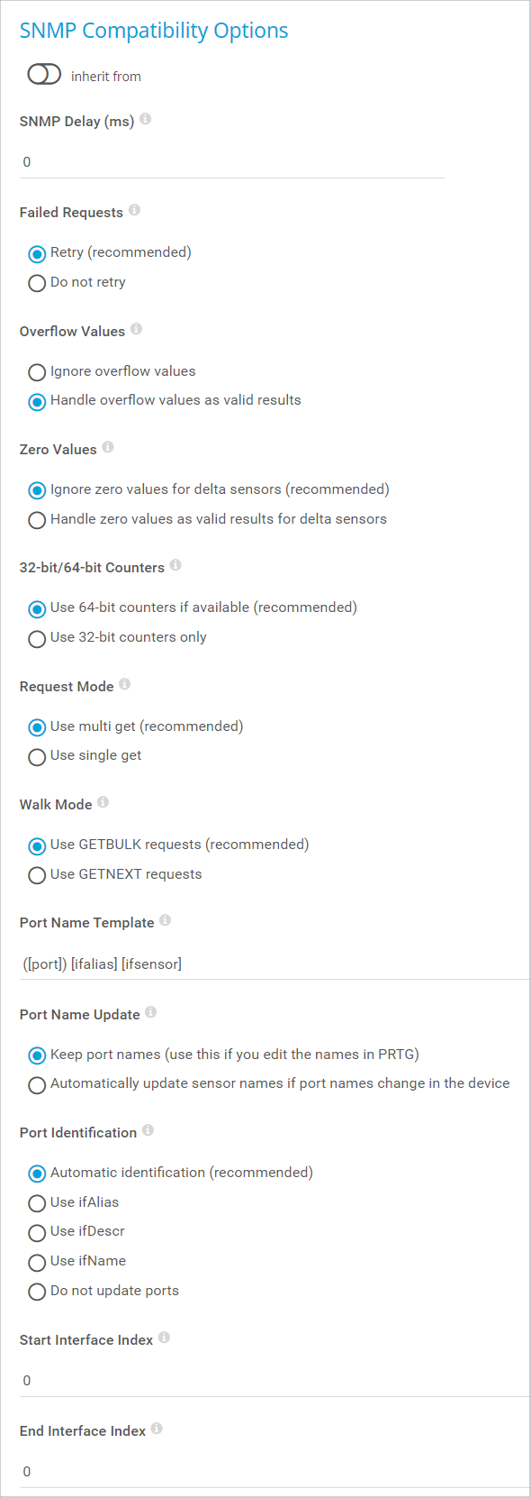531x1498 pixels.
Task: Click the SNMP Delay input field
Action: [232, 162]
